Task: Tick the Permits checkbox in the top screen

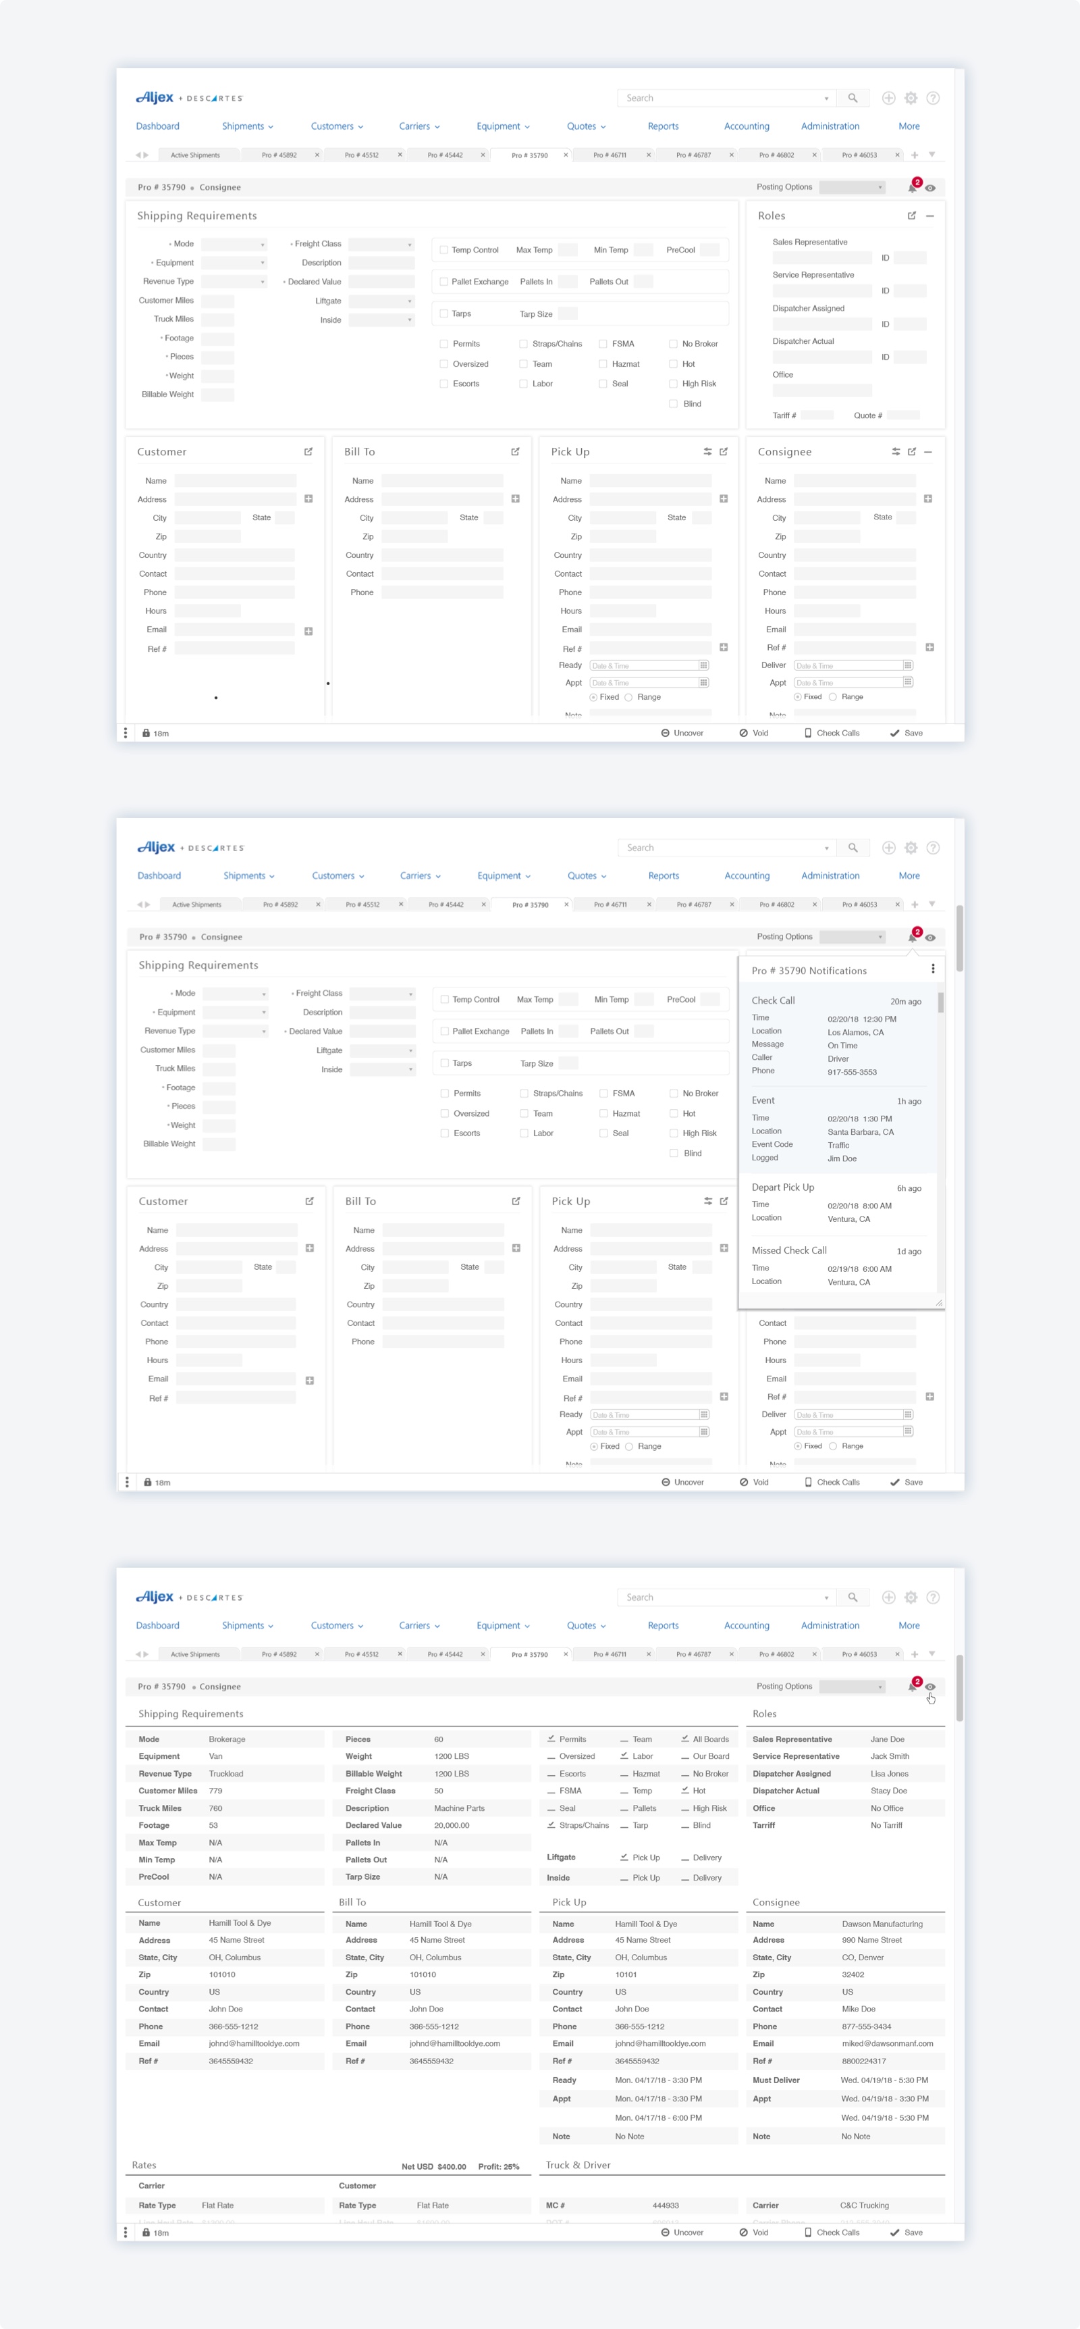Action: pyautogui.click(x=443, y=344)
